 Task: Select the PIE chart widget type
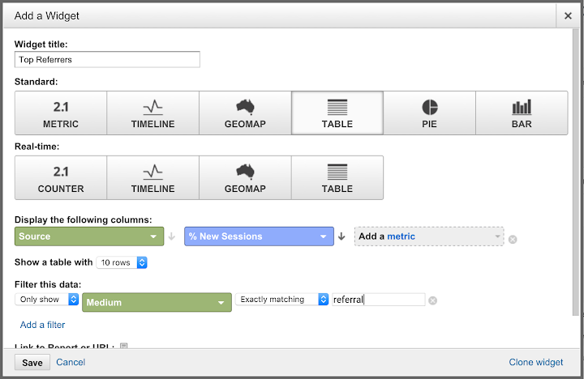(x=429, y=113)
